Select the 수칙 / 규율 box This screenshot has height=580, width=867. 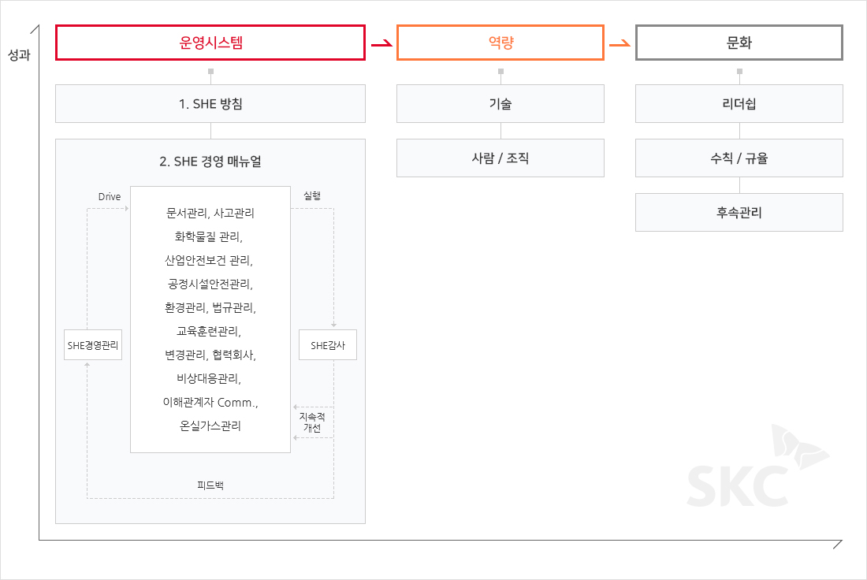click(x=739, y=158)
